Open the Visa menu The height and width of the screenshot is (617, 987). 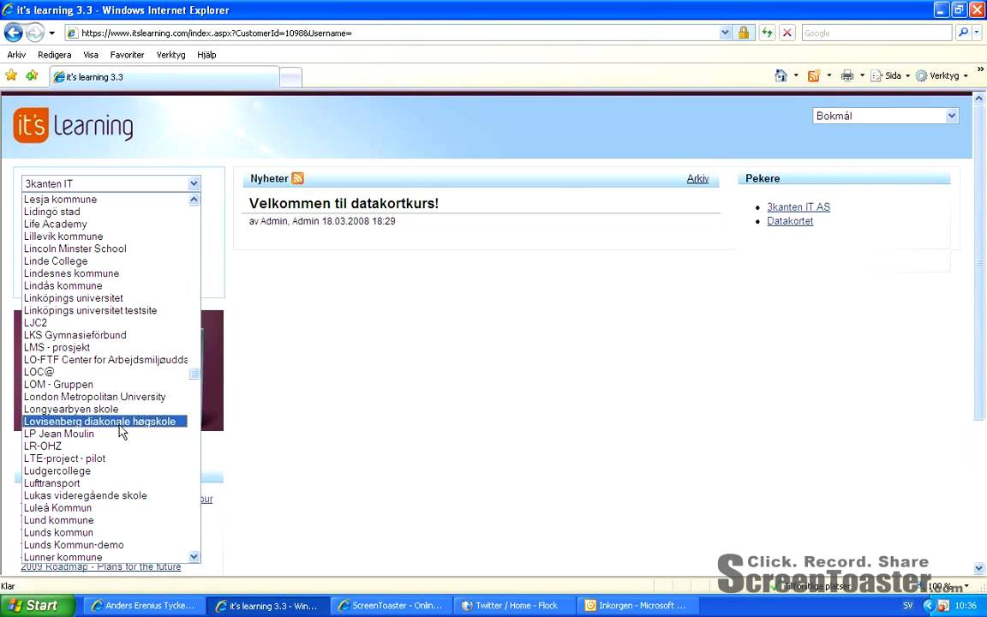(91, 55)
